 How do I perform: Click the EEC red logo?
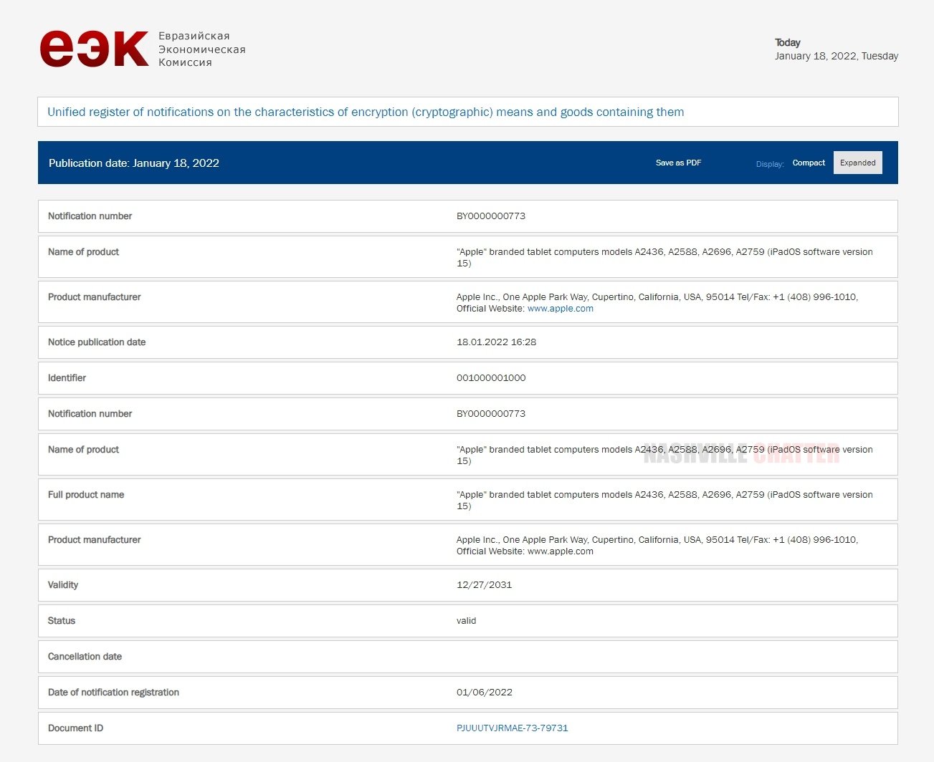point(94,49)
